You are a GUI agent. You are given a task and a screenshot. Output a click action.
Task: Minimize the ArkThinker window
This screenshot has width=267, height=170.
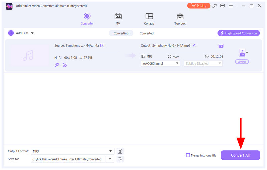coord(243,6)
